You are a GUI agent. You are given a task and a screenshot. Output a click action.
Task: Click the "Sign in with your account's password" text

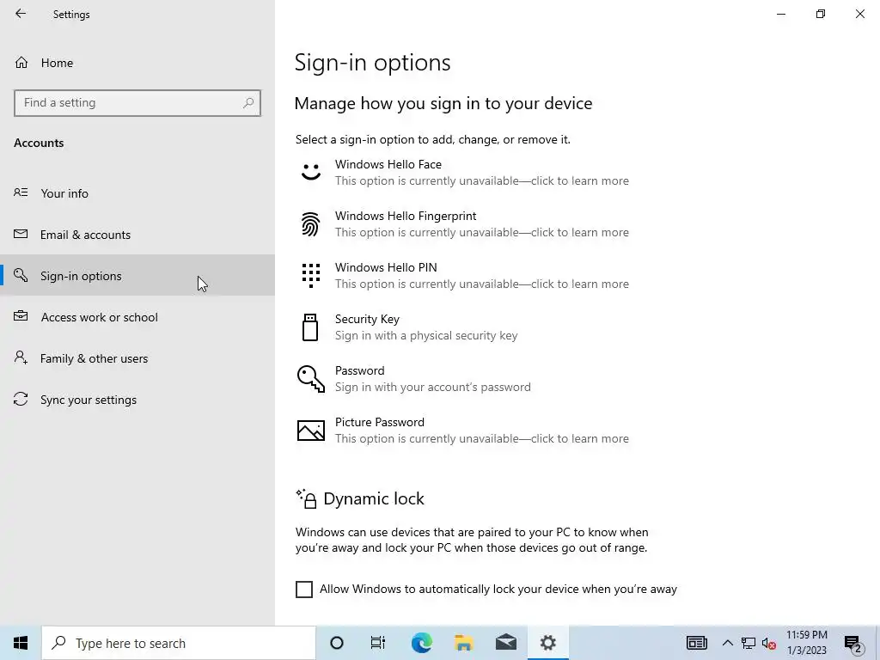(433, 388)
